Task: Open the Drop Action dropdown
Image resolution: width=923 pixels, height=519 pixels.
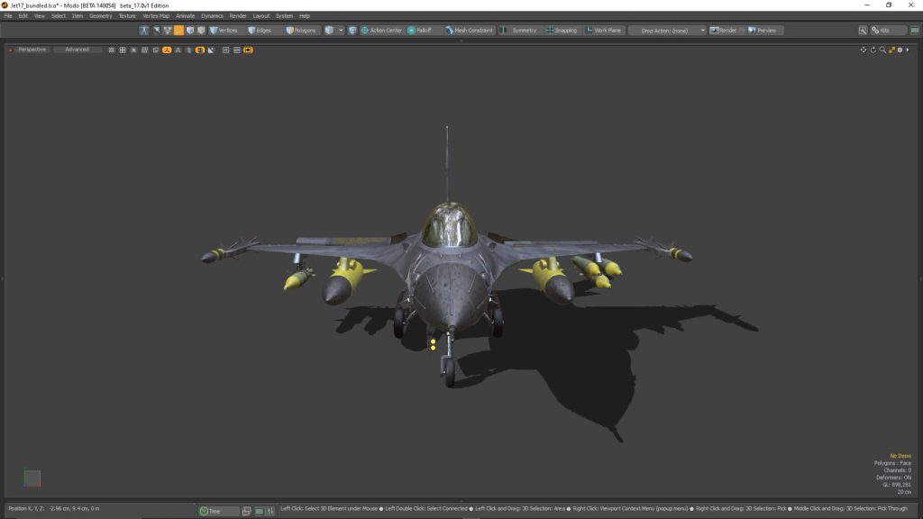Action: (668, 30)
